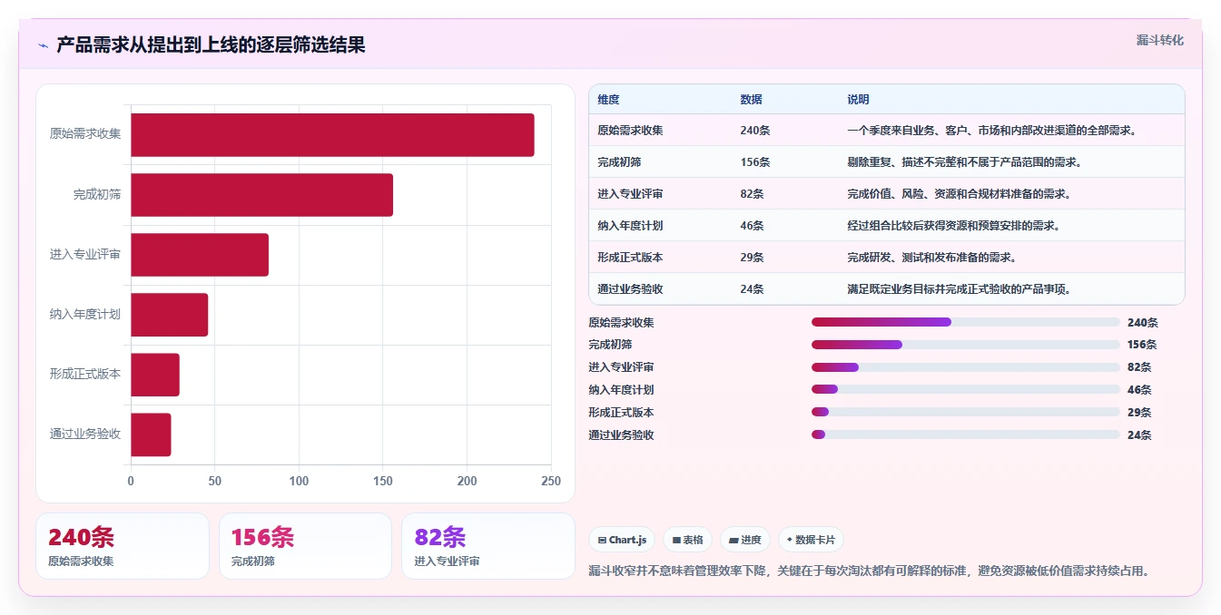Click the 原始需求收集 bar in the chart
1221x615 pixels.
point(332,135)
